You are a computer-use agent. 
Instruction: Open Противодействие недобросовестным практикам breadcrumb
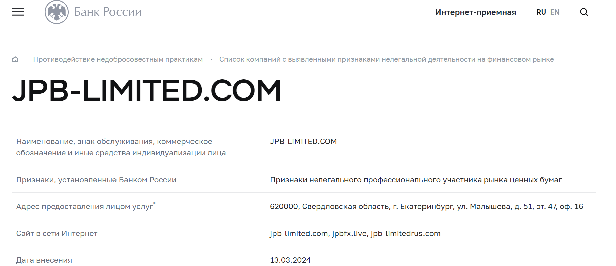pos(118,59)
